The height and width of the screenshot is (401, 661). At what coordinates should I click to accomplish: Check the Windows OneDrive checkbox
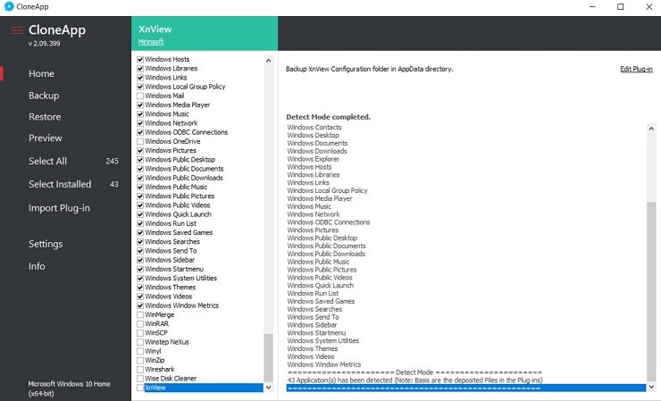140,141
